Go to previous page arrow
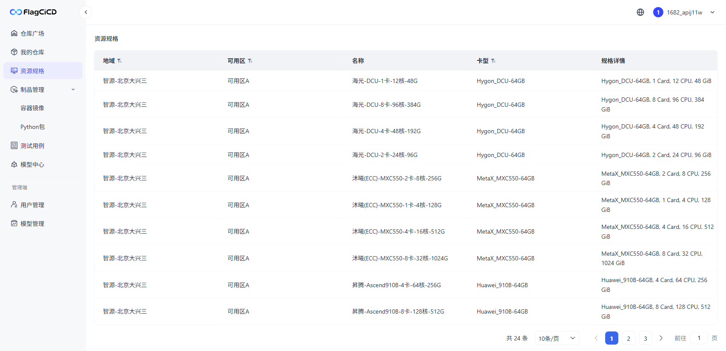 (596, 338)
